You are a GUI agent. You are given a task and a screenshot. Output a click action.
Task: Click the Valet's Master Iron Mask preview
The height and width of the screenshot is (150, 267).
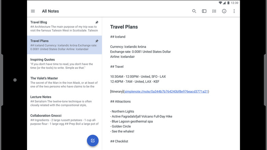click(64, 85)
